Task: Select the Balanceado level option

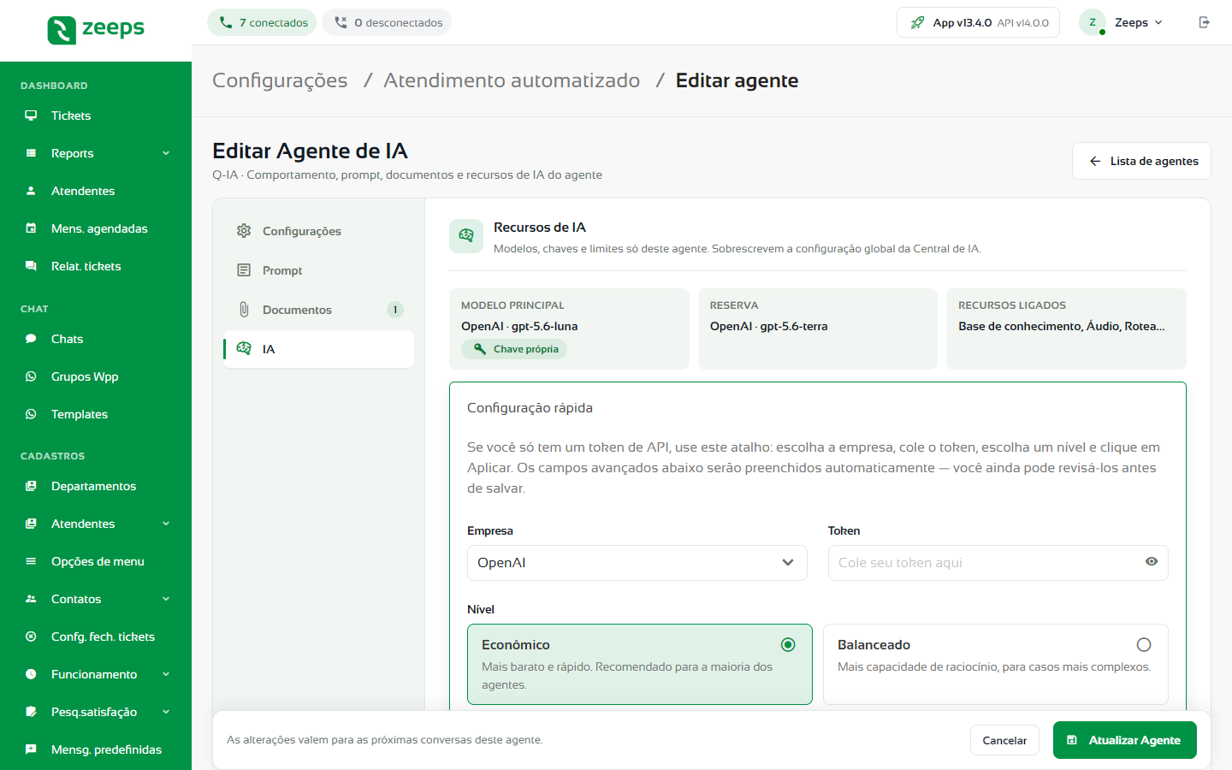Action: coord(996,664)
